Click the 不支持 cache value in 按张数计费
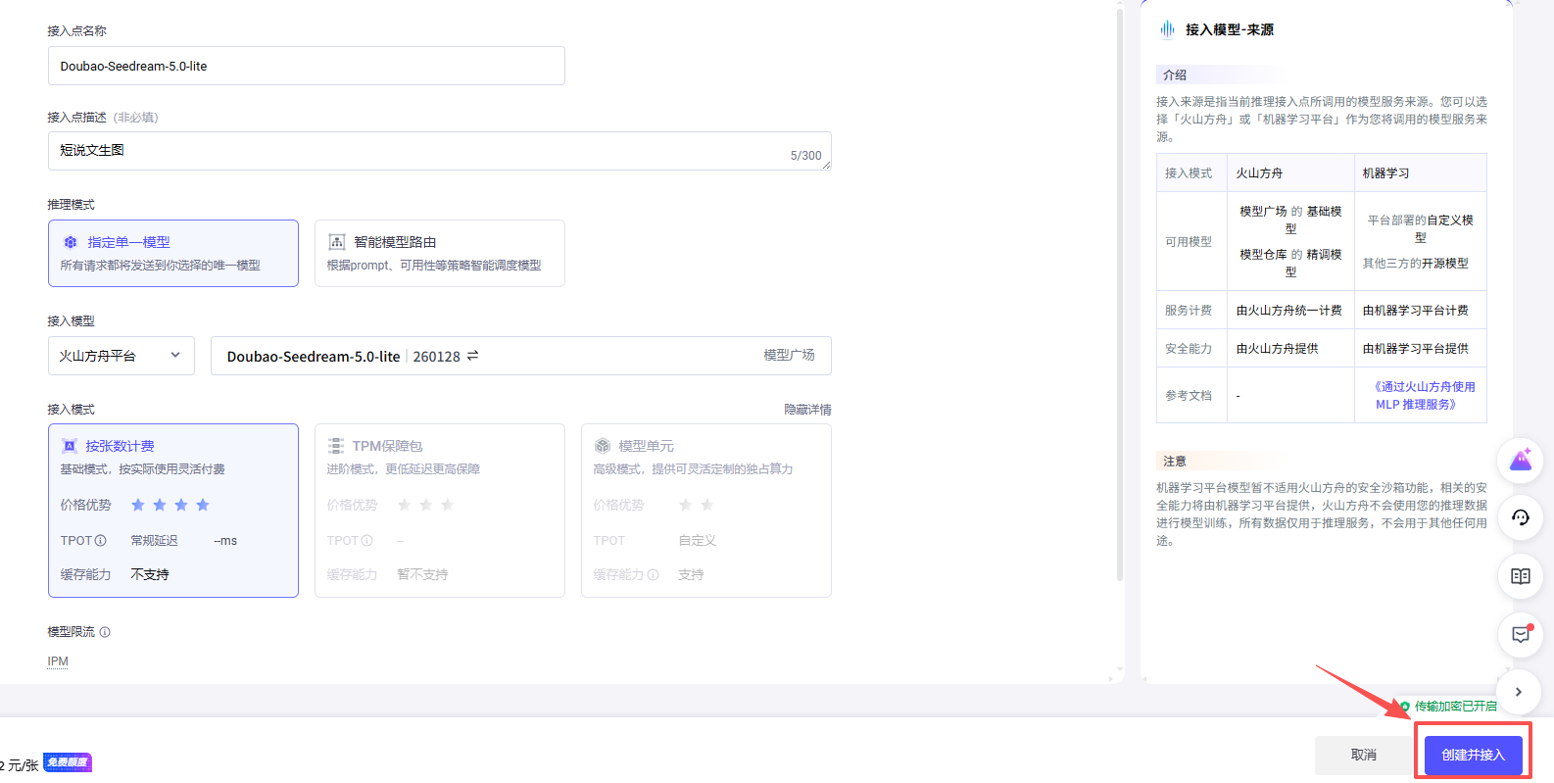1554x783 pixels. coord(150,574)
